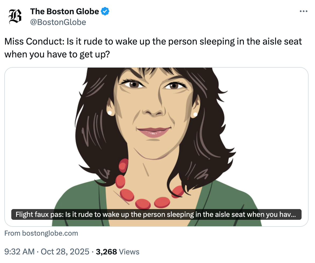
Task: Click the 9:32 AM timestamp
Action: [20, 252]
